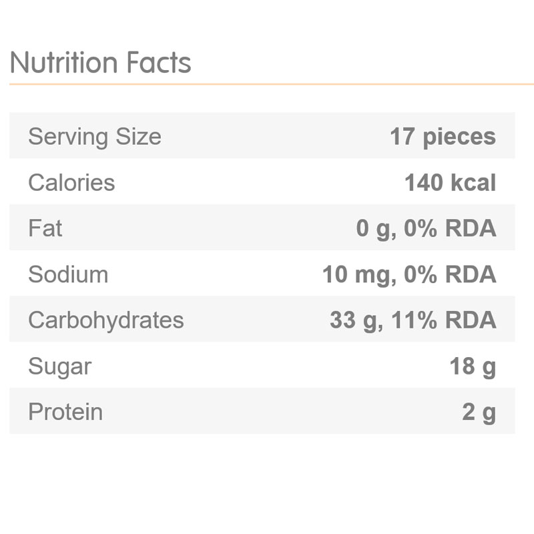This screenshot has height=534, width=534.
Task: Click the word "Facts" in the heading
Action: [158, 63]
